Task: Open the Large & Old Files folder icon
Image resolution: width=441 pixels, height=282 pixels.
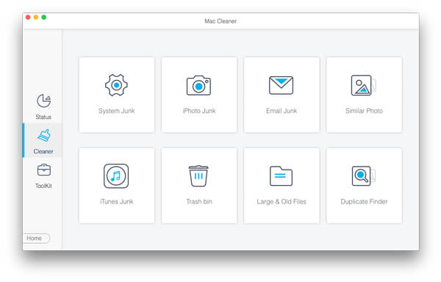Action: [x=281, y=176]
